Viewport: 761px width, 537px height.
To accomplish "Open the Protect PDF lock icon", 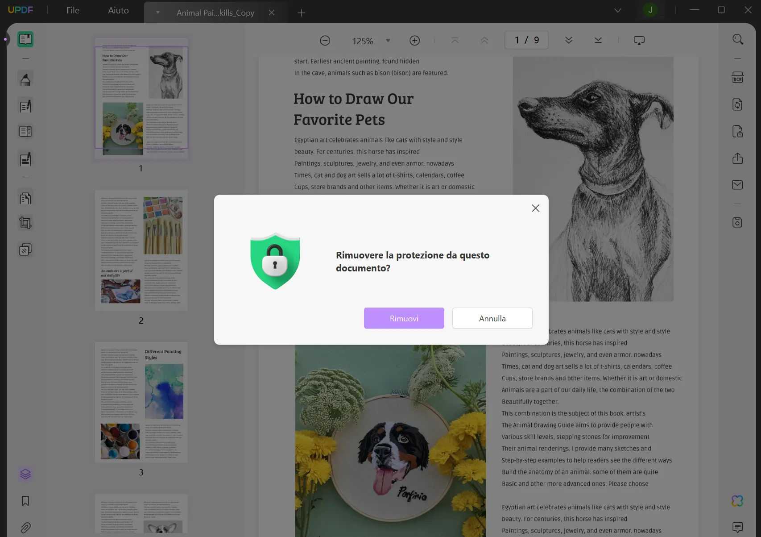I will 738,131.
